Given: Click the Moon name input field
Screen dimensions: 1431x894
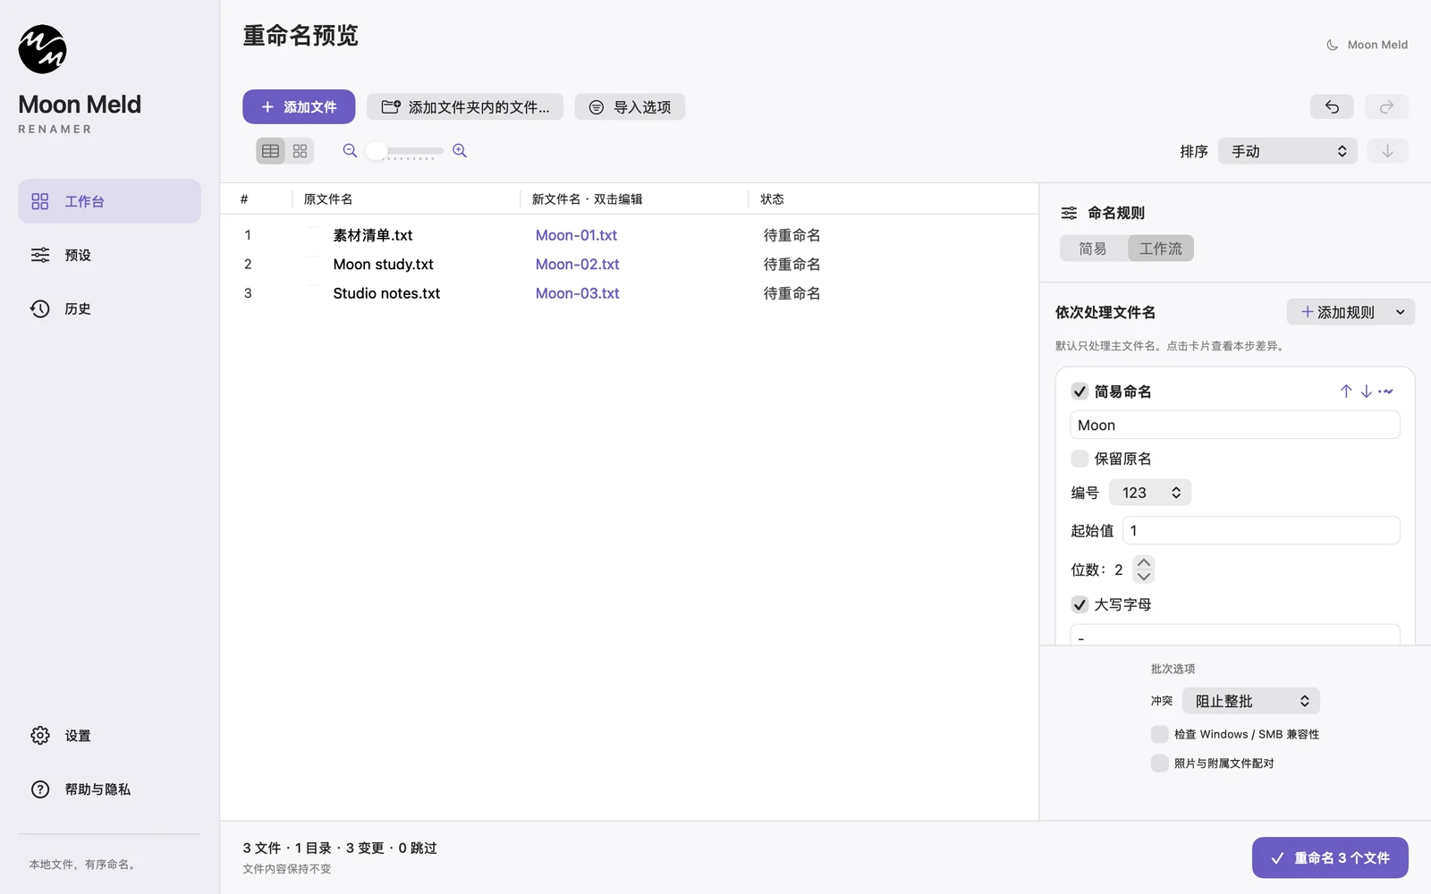Looking at the screenshot, I should [1235, 425].
